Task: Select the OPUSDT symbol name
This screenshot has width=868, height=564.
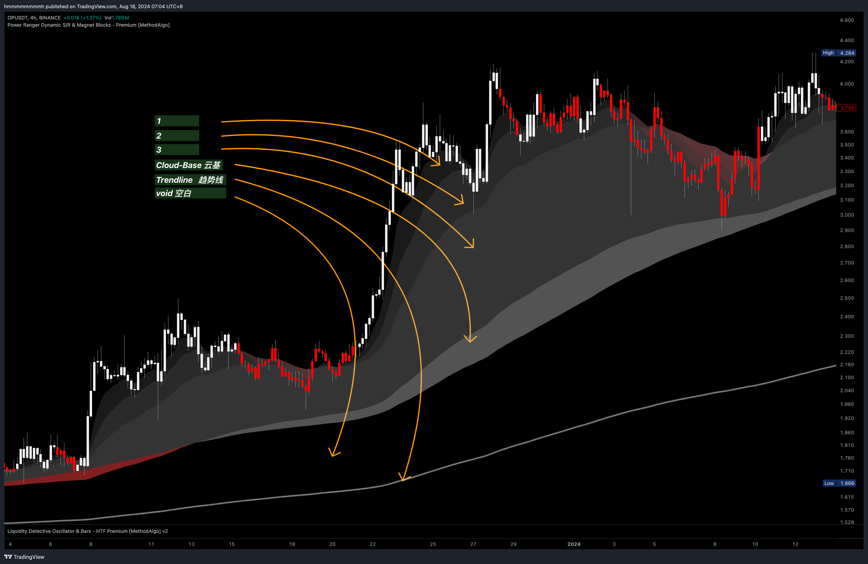Action: 17,17
